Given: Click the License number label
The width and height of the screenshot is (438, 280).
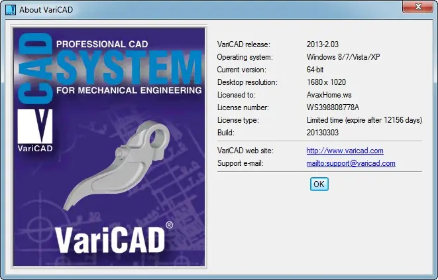Looking at the screenshot, I should tap(243, 107).
